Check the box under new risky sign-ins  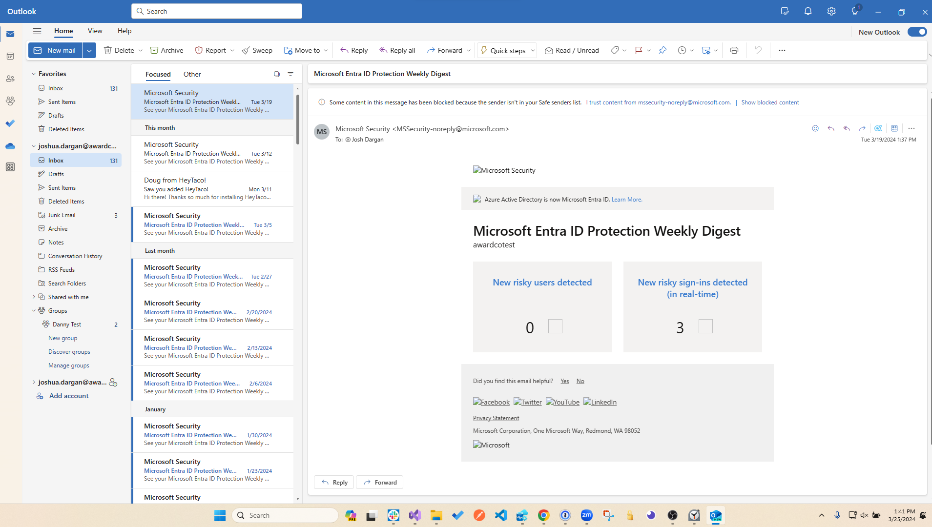tap(705, 326)
